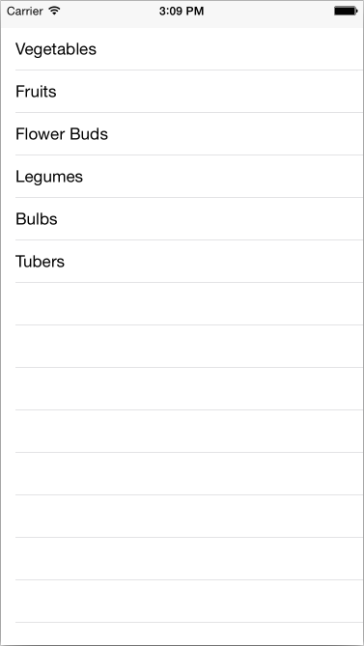Click blank area right of Legumes label
This screenshot has height=646, width=364.
click(224, 177)
